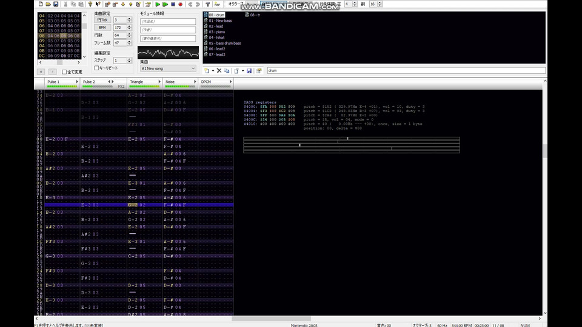582x327 pixels.
Task: Click the Copy toolbar icon
Action: pyautogui.click(x=73, y=4)
